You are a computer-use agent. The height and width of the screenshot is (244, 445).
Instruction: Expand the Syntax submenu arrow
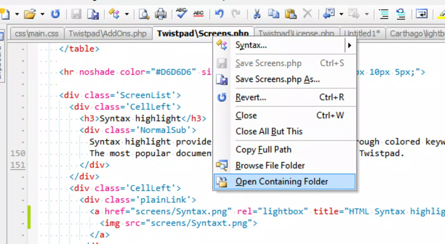pyautogui.click(x=349, y=45)
